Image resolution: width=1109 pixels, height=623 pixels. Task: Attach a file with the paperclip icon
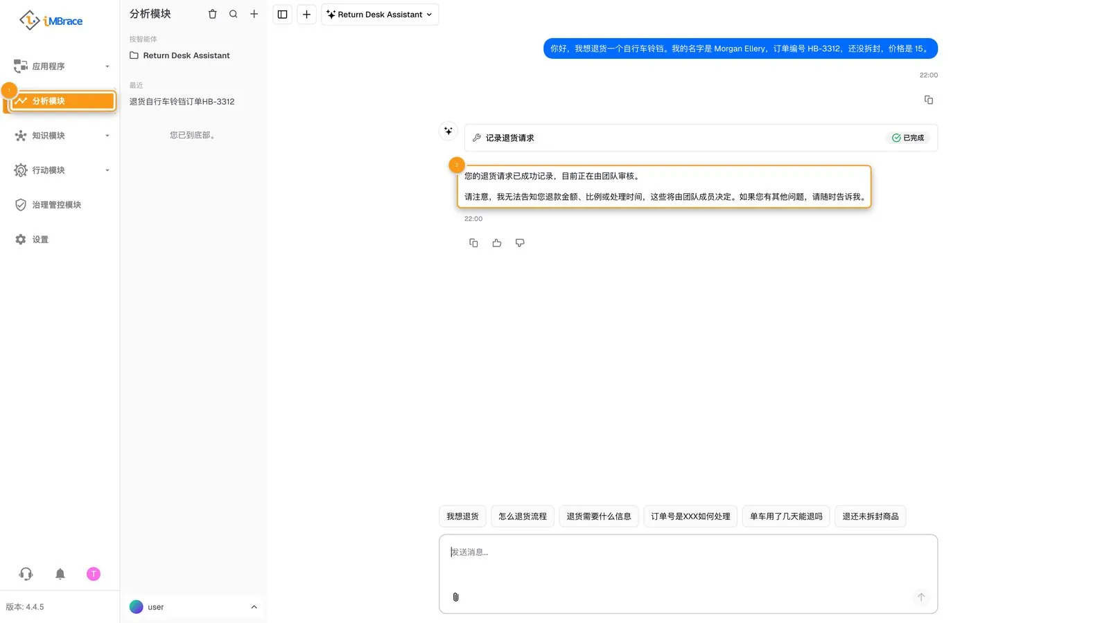[x=455, y=597]
